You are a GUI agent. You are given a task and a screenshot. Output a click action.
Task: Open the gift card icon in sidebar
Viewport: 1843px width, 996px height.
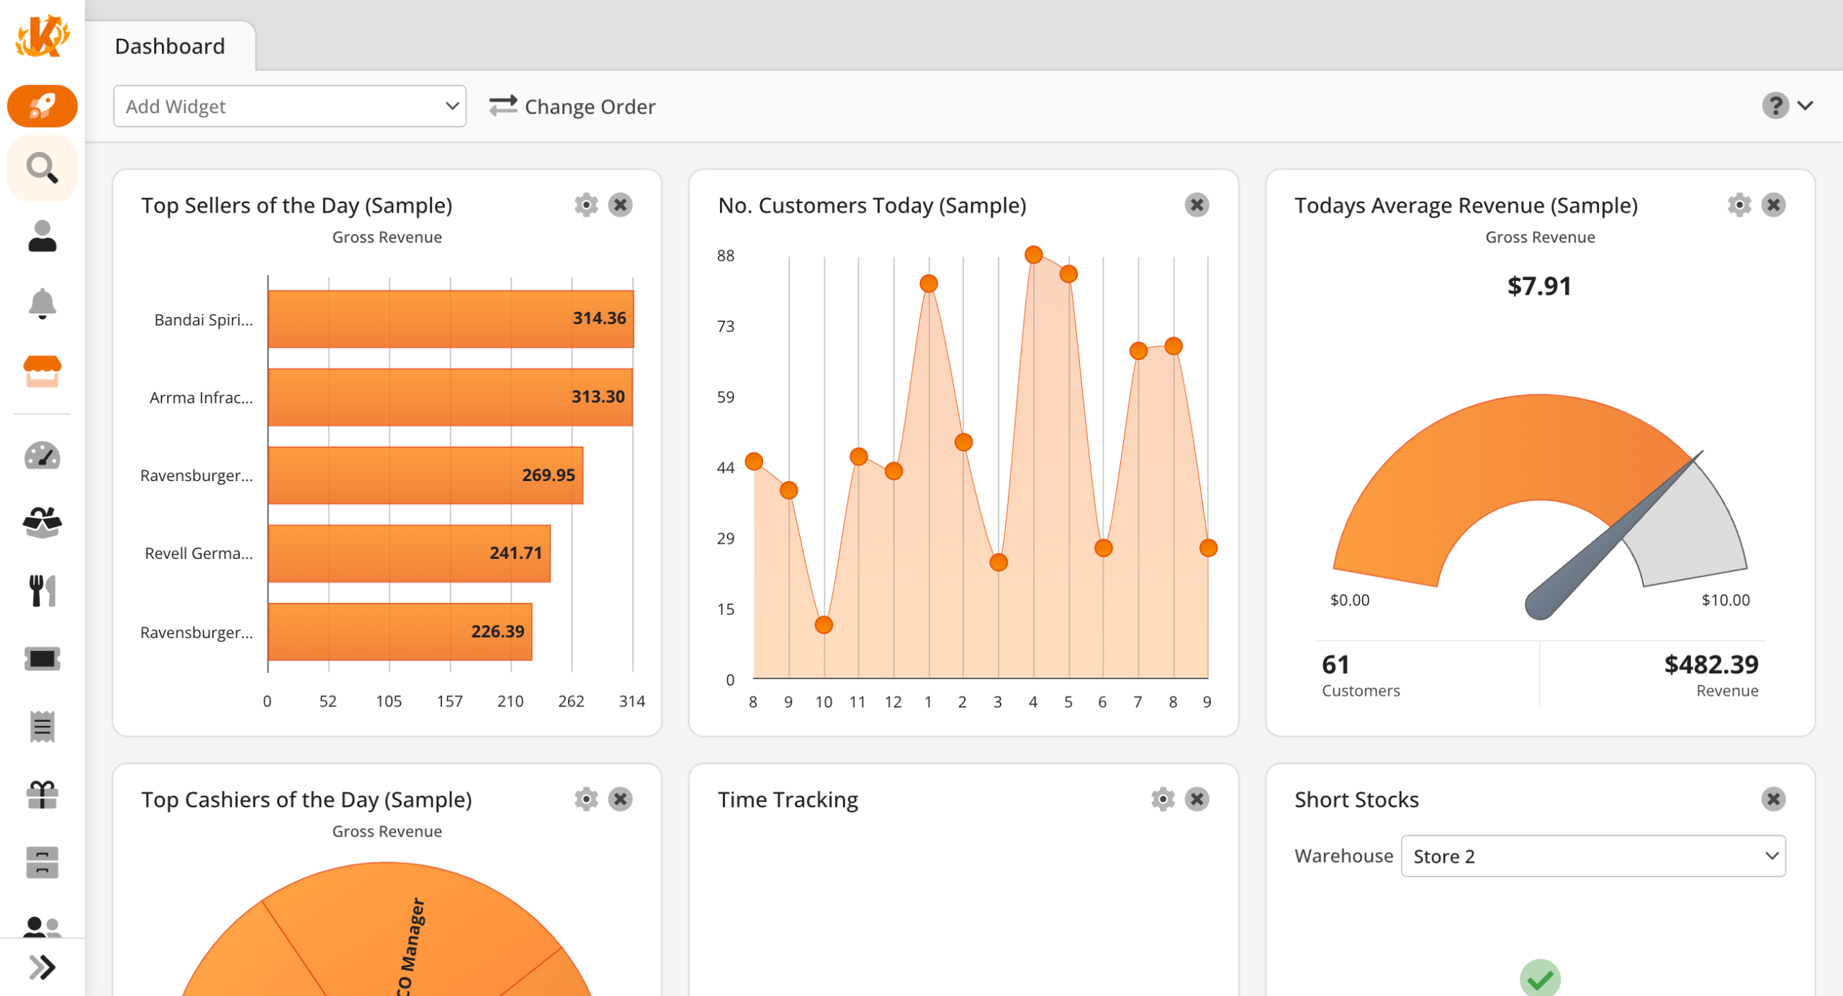tap(42, 794)
